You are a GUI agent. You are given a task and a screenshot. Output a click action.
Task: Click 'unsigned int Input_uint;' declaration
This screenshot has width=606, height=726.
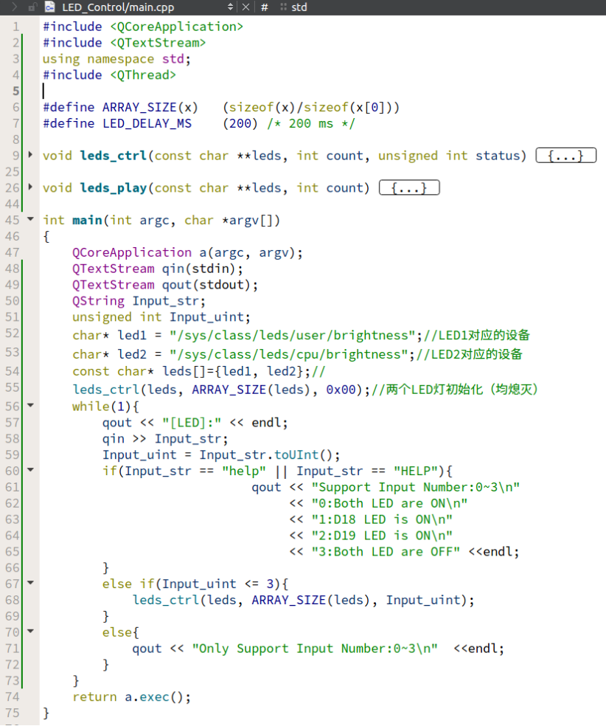click(161, 317)
